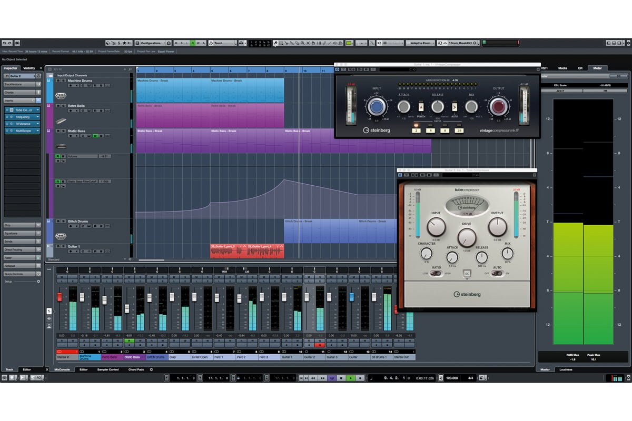Open the Sampler Control tab
The width and height of the screenshot is (632, 421).
pyautogui.click(x=108, y=369)
